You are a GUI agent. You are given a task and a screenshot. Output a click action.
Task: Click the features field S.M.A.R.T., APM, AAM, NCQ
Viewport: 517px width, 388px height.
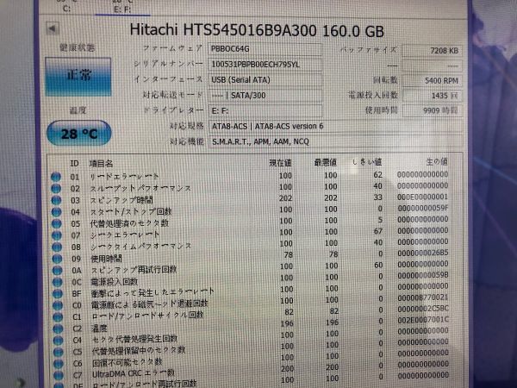(335, 141)
